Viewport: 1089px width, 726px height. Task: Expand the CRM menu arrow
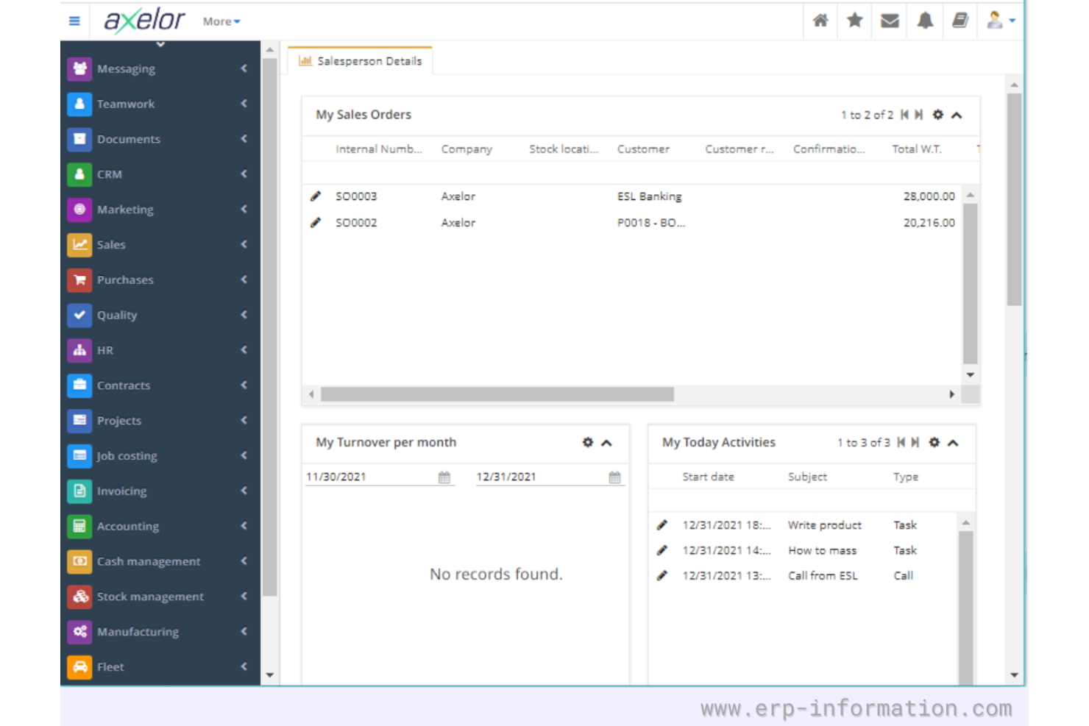pyautogui.click(x=244, y=174)
